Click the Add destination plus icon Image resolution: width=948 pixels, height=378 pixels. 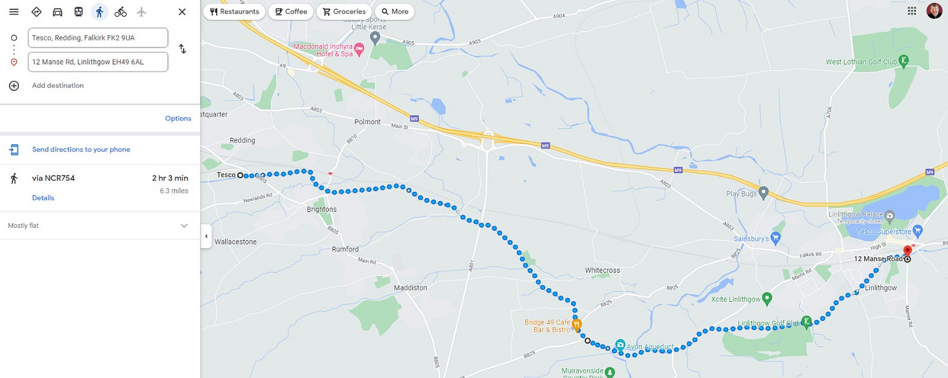pyautogui.click(x=14, y=85)
